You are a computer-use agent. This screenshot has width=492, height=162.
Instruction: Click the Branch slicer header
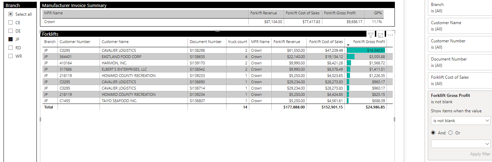(x=20, y=5)
